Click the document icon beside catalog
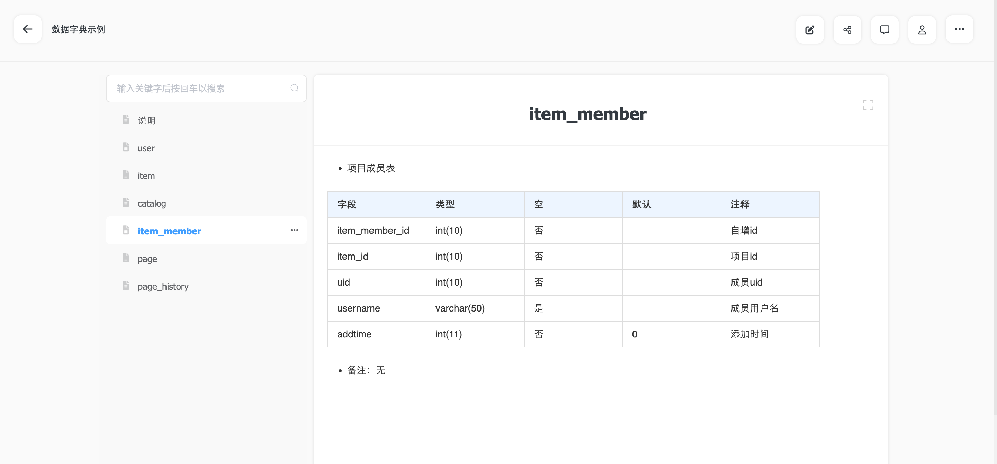 point(126,203)
